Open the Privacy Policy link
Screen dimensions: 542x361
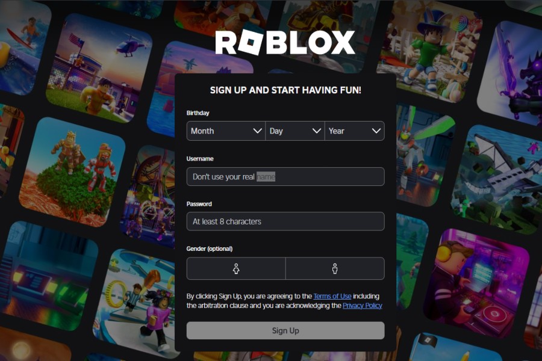tap(363, 306)
